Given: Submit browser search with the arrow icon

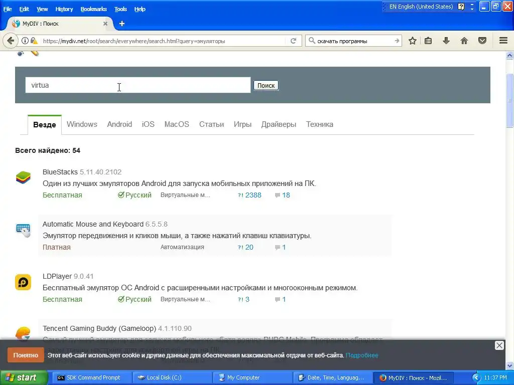Looking at the screenshot, I should [397, 41].
